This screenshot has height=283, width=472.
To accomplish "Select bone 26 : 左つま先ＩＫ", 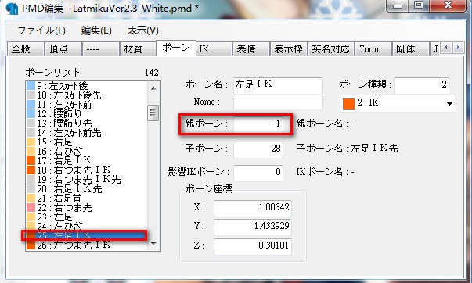I will pyautogui.click(x=86, y=245).
